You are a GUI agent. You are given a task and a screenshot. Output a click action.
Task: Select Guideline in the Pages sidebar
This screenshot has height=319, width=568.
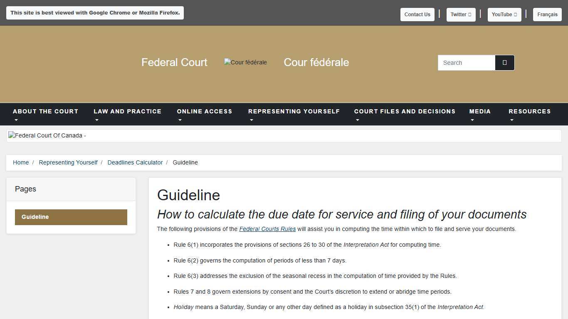[71, 217]
